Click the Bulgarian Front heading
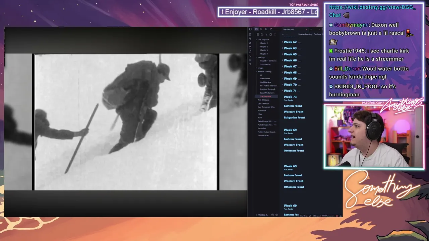 click(x=294, y=118)
